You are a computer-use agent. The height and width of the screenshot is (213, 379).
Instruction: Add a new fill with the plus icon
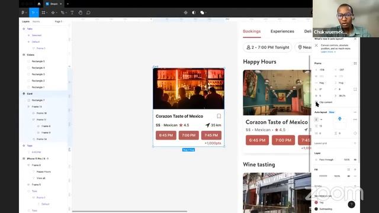tap(355, 170)
